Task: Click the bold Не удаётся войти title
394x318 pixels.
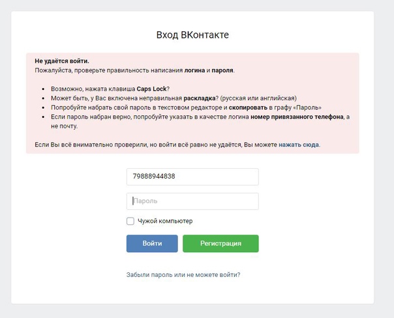Action: 62,61
